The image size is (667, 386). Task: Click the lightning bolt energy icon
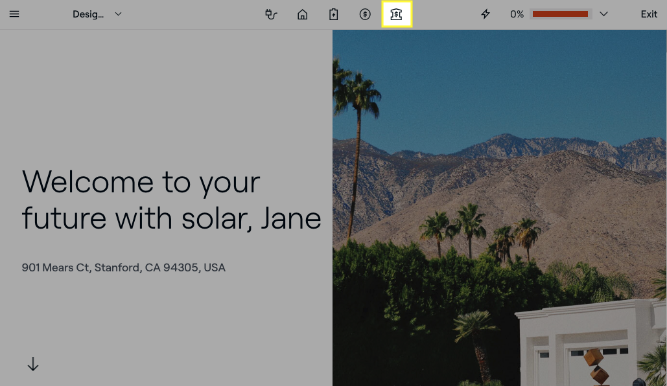click(485, 14)
